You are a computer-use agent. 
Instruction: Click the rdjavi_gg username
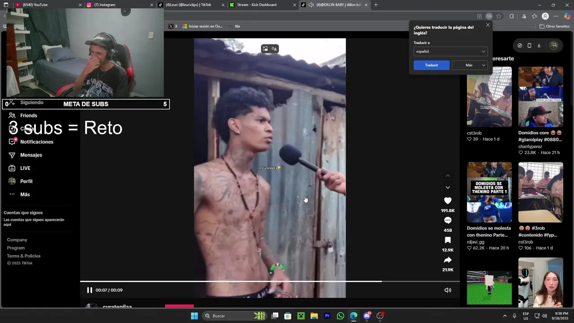[475, 242]
